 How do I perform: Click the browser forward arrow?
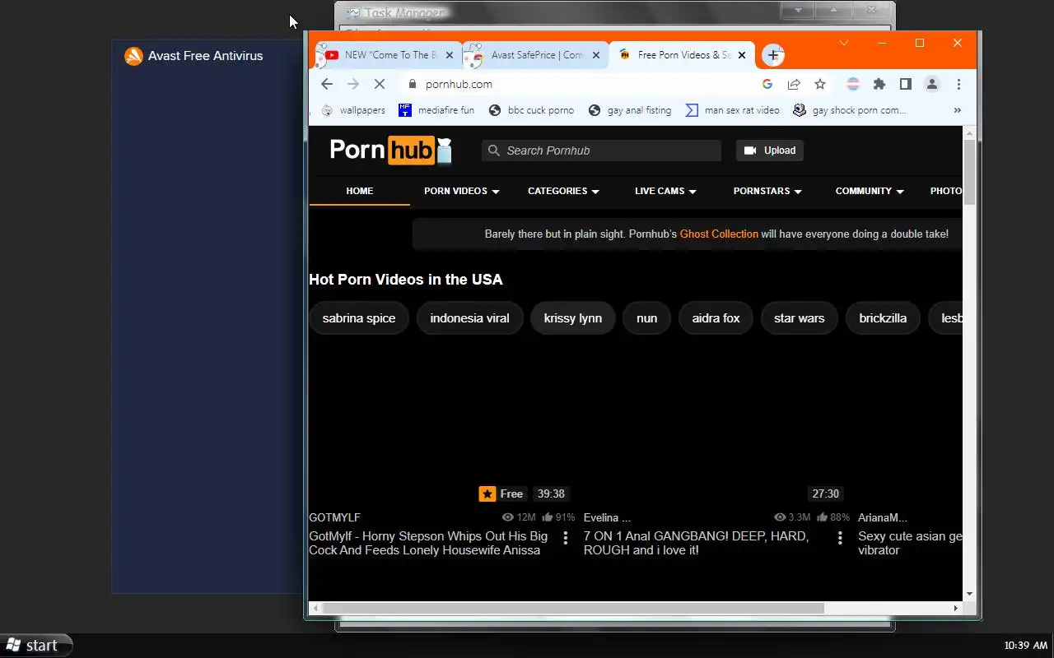[353, 84]
